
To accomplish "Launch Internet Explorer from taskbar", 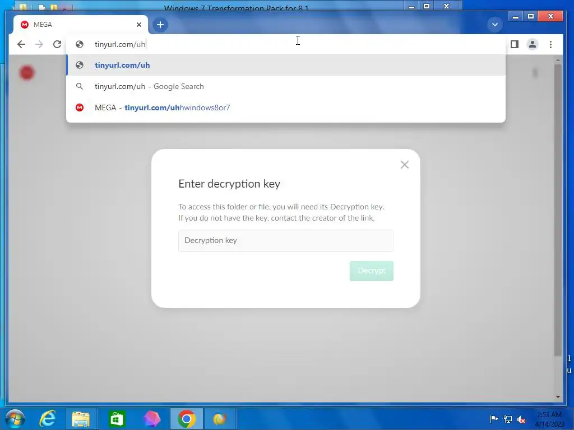I will pyautogui.click(x=48, y=419).
